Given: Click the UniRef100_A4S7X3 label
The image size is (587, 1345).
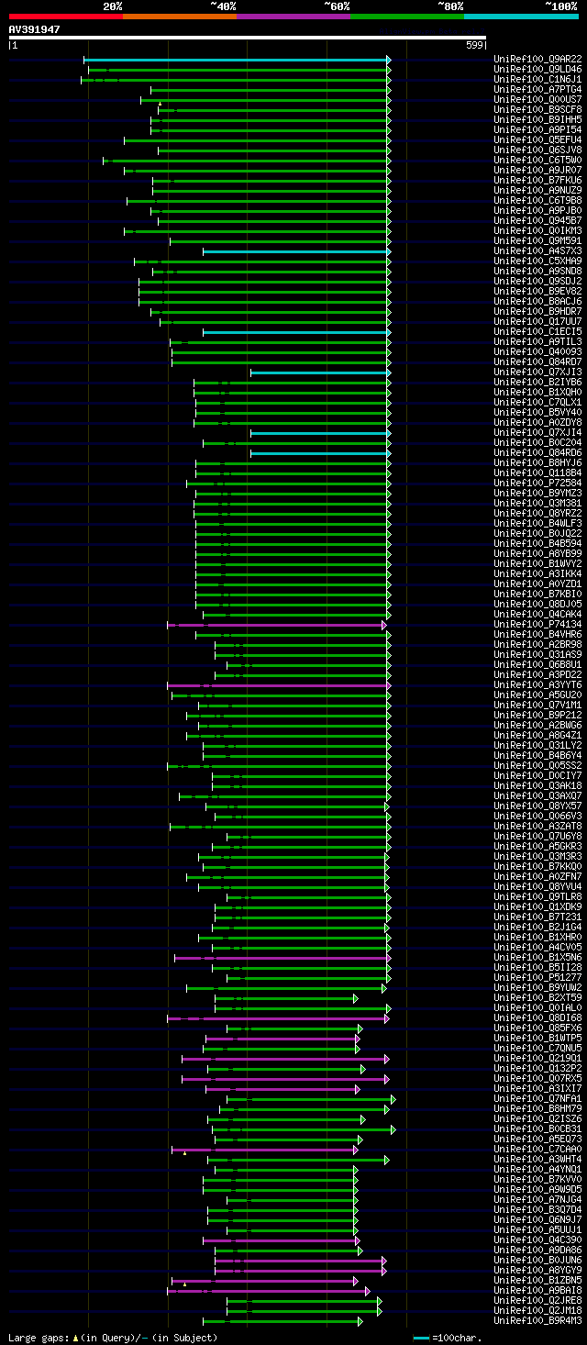Looking at the screenshot, I should (537, 250).
